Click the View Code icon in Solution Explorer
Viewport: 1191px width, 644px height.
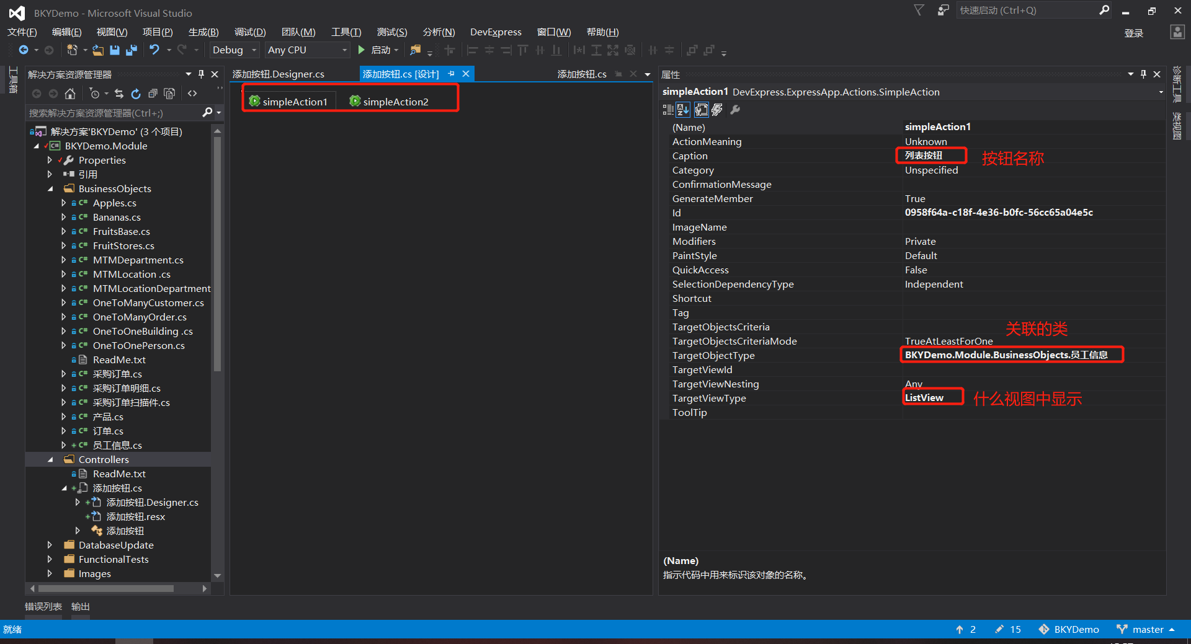click(x=192, y=94)
